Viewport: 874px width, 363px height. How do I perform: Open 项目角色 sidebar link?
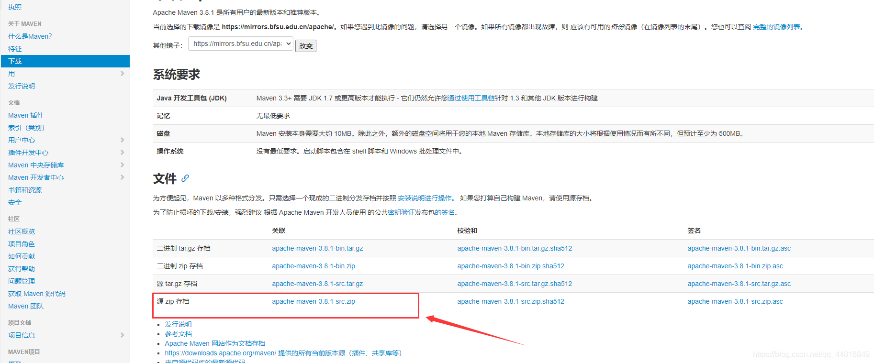(x=22, y=244)
